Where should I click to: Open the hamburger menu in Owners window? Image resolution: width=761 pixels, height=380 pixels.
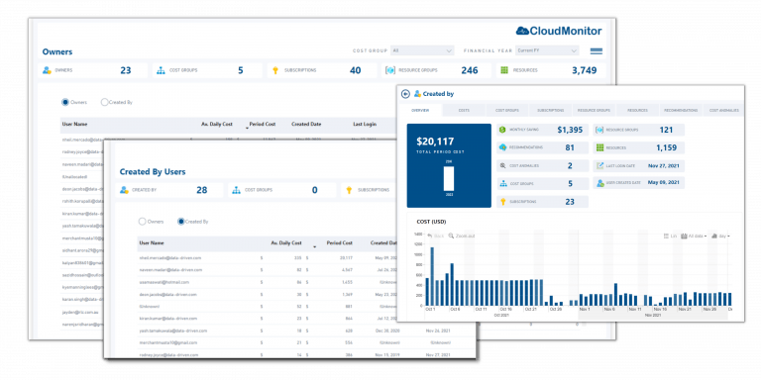596,50
